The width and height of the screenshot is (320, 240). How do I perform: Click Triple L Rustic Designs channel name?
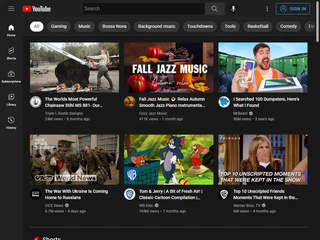tap(64, 113)
